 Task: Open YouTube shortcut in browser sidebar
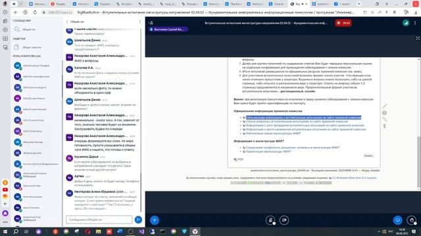point(5,189)
